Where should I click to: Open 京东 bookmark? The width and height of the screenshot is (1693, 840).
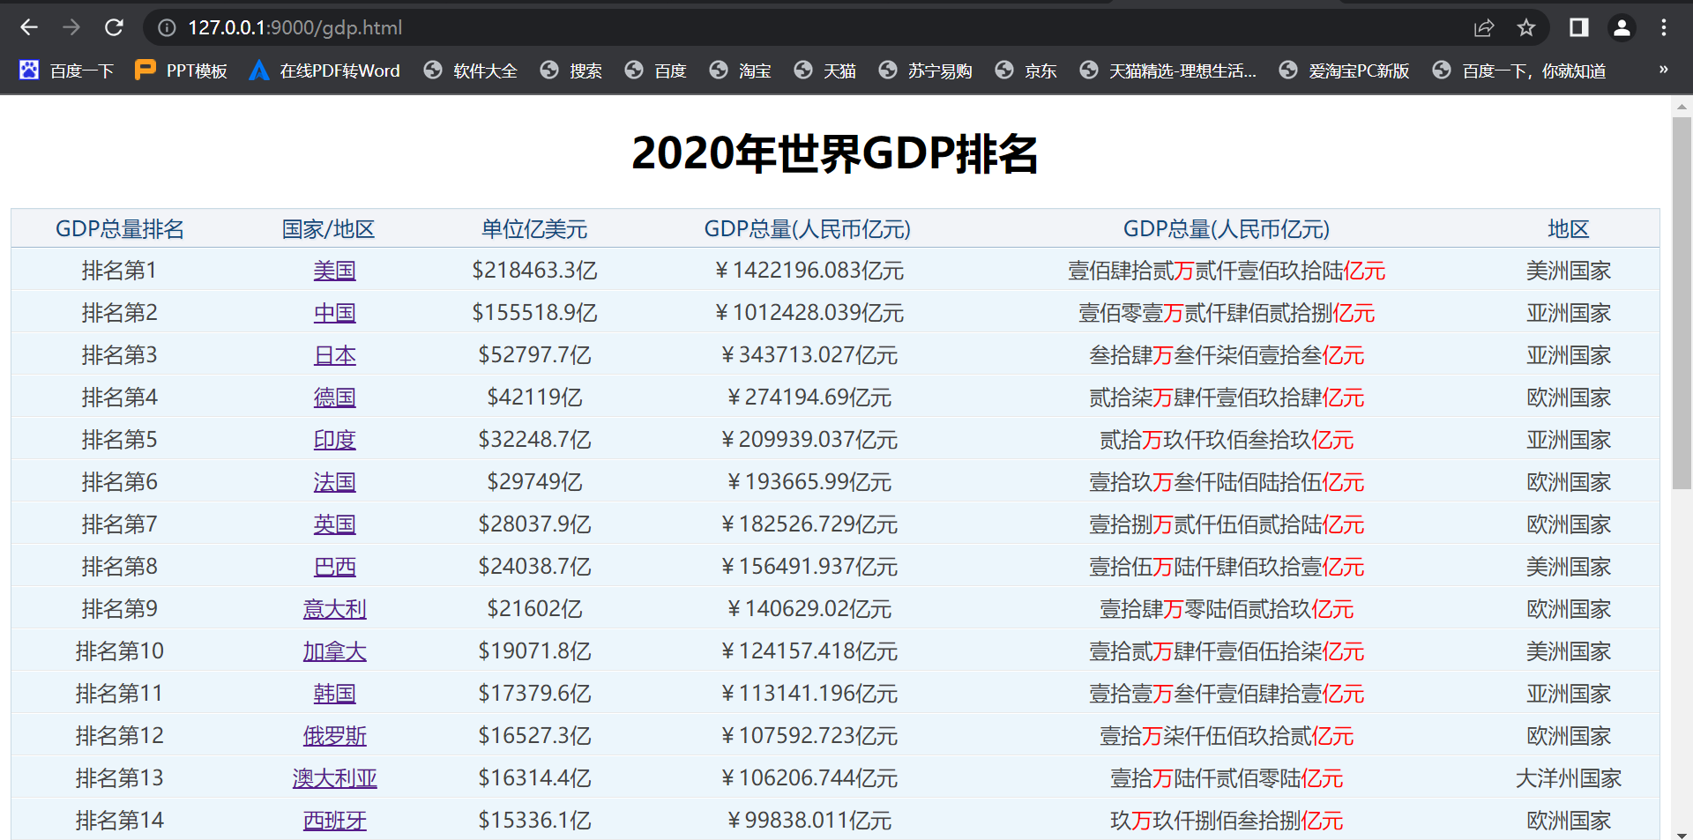[x=1026, y=71]
